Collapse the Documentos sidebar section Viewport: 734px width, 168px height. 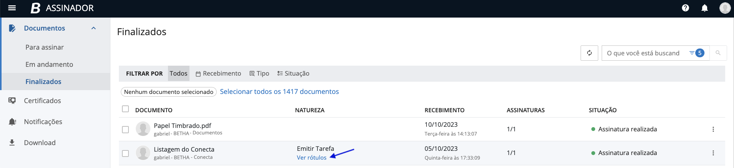tap(94, 28)
